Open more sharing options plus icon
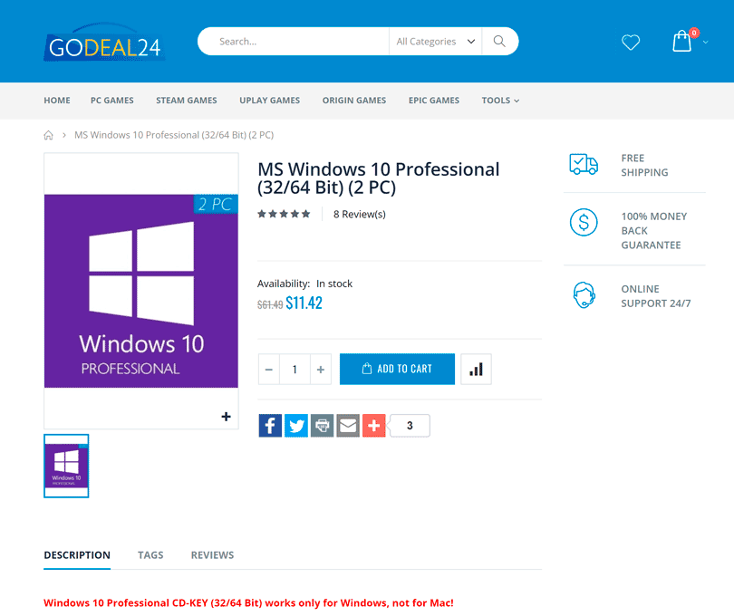Image resolution: width=734 pixels, height=616 pixels. pos(374,426)
